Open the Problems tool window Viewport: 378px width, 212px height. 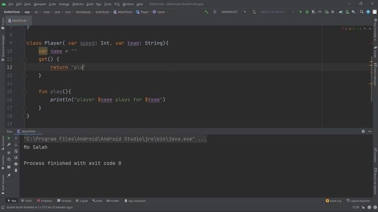45,201
